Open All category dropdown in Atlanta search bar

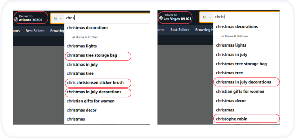click(x=58, y=18)
